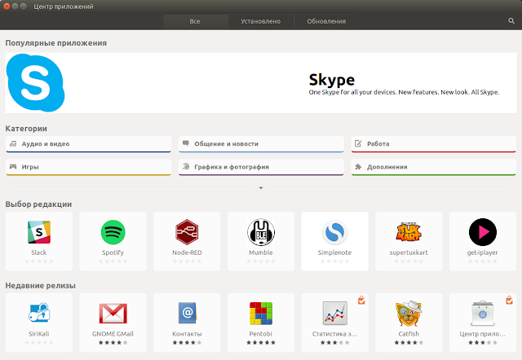
Task: Click the Статистика app chart icon
Action: 335,313
